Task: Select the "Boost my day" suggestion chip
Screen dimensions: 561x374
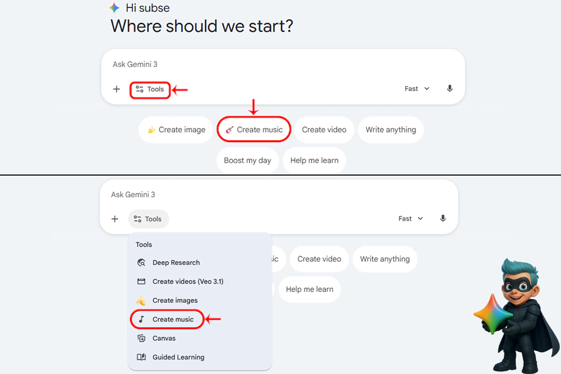Action: click(247, 161)
